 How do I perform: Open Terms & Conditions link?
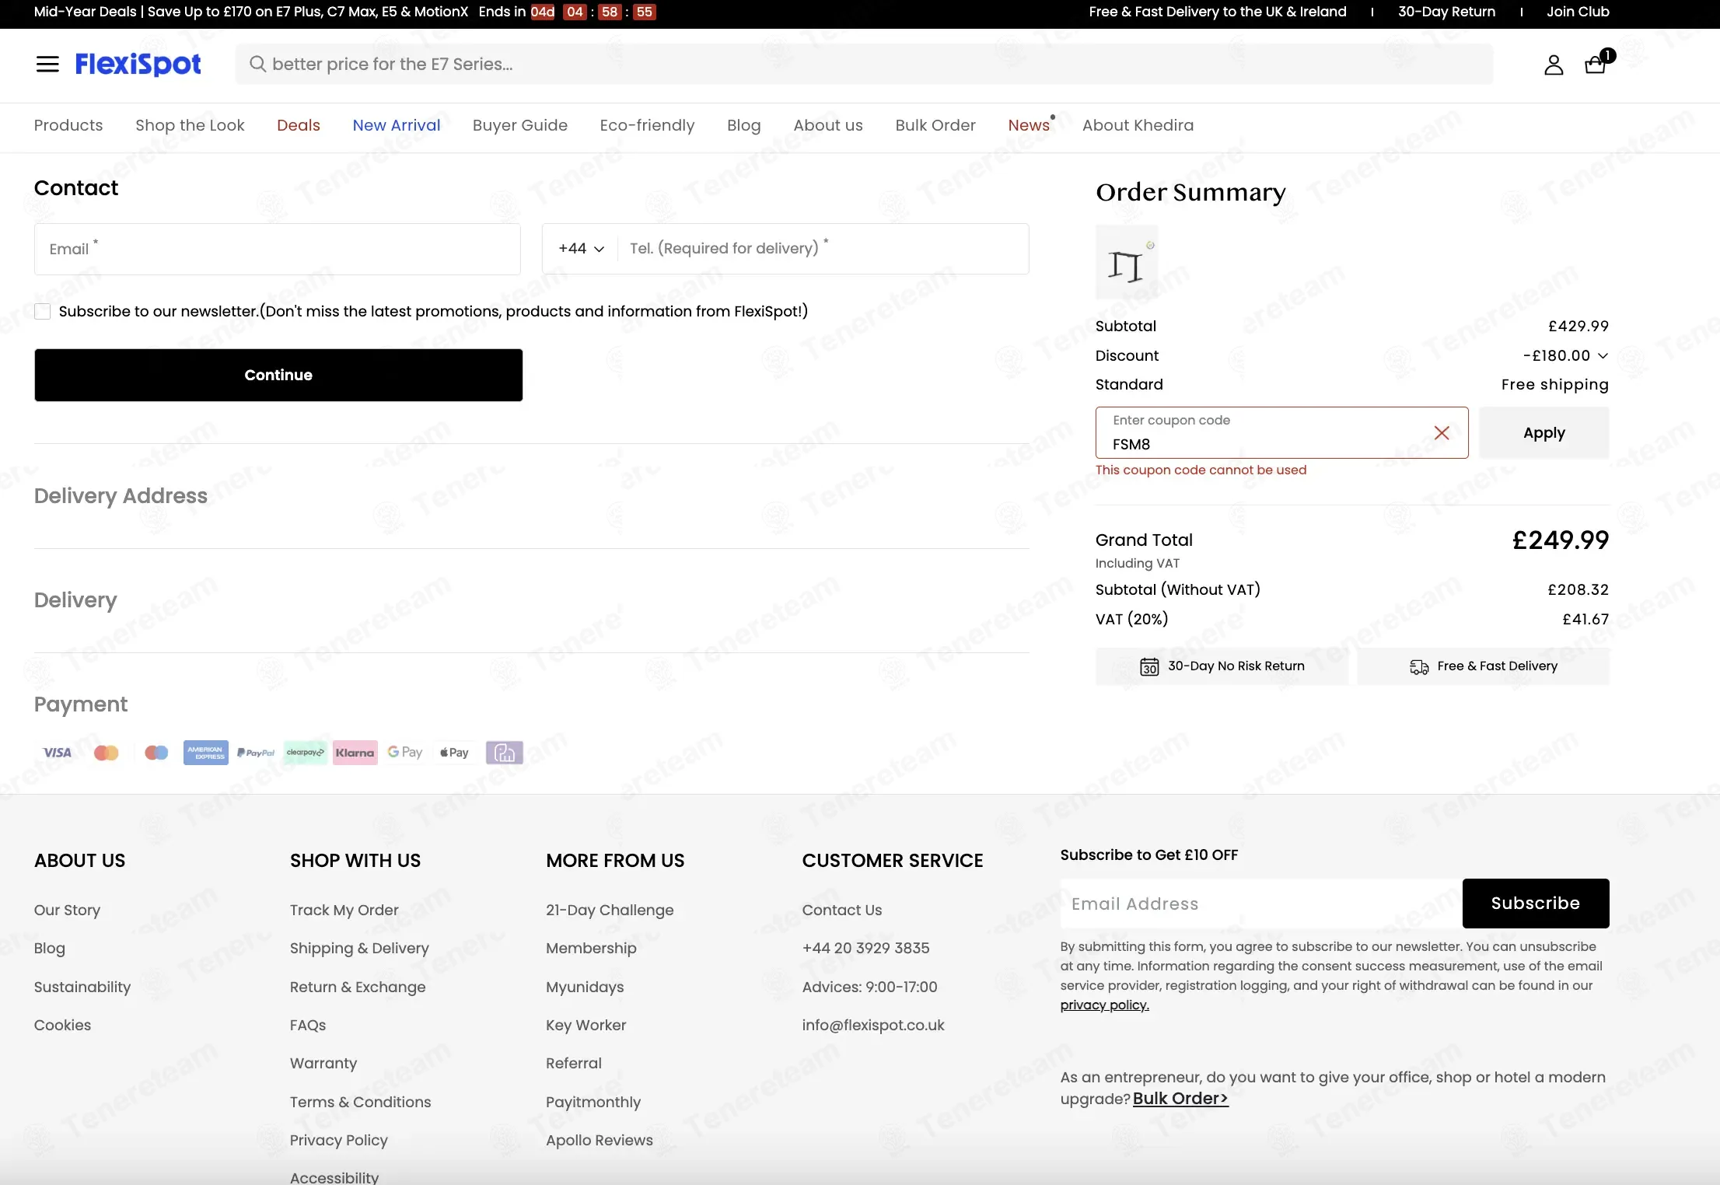click(360, 1103)
